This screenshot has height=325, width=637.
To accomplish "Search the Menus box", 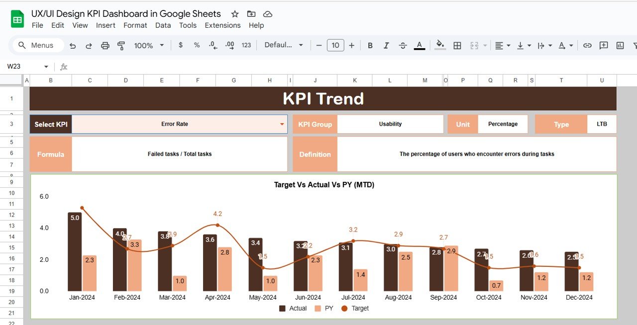I will 38,45.
